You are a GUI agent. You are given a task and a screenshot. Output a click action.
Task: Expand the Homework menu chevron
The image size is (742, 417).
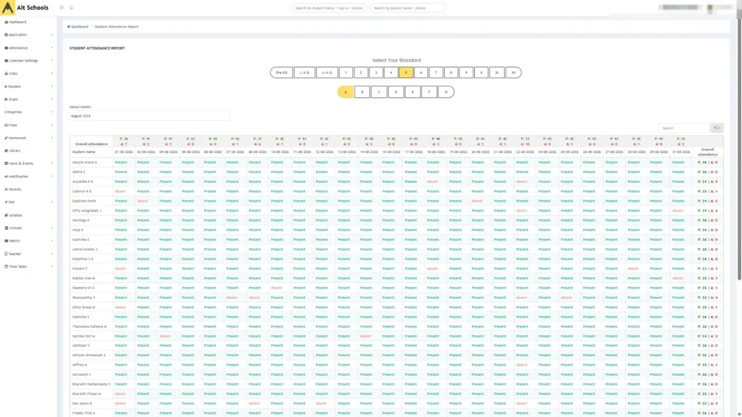coord(52,138)
